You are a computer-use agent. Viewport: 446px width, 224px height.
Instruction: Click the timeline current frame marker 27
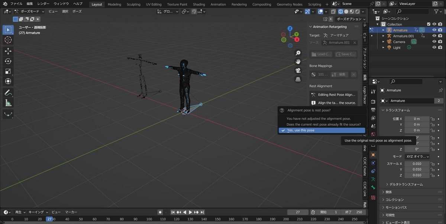[49, 219]
